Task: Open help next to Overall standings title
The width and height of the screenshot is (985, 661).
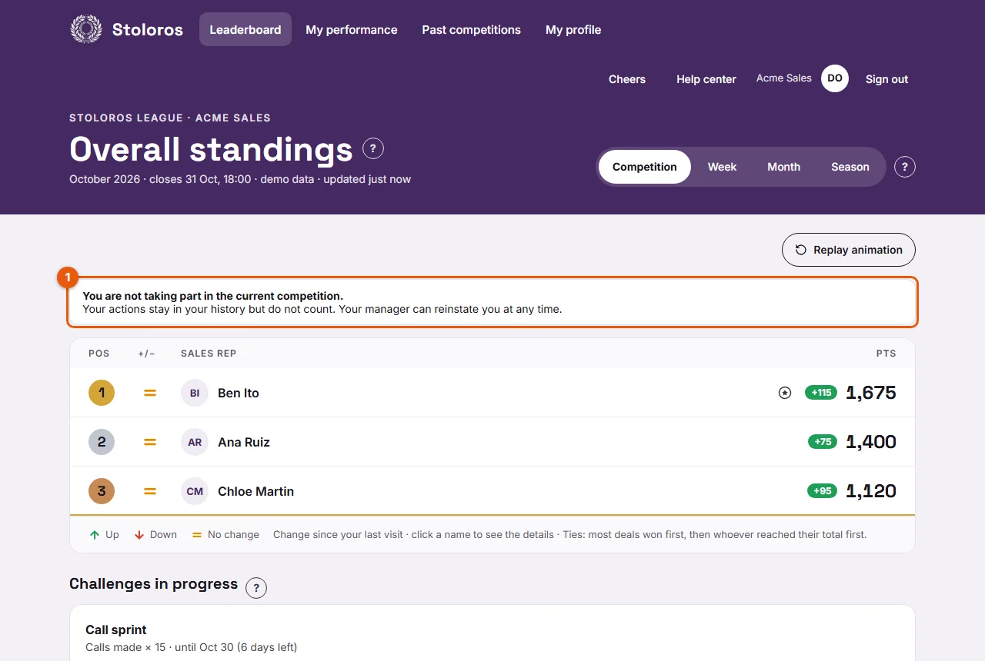Action: pos(373,148)
